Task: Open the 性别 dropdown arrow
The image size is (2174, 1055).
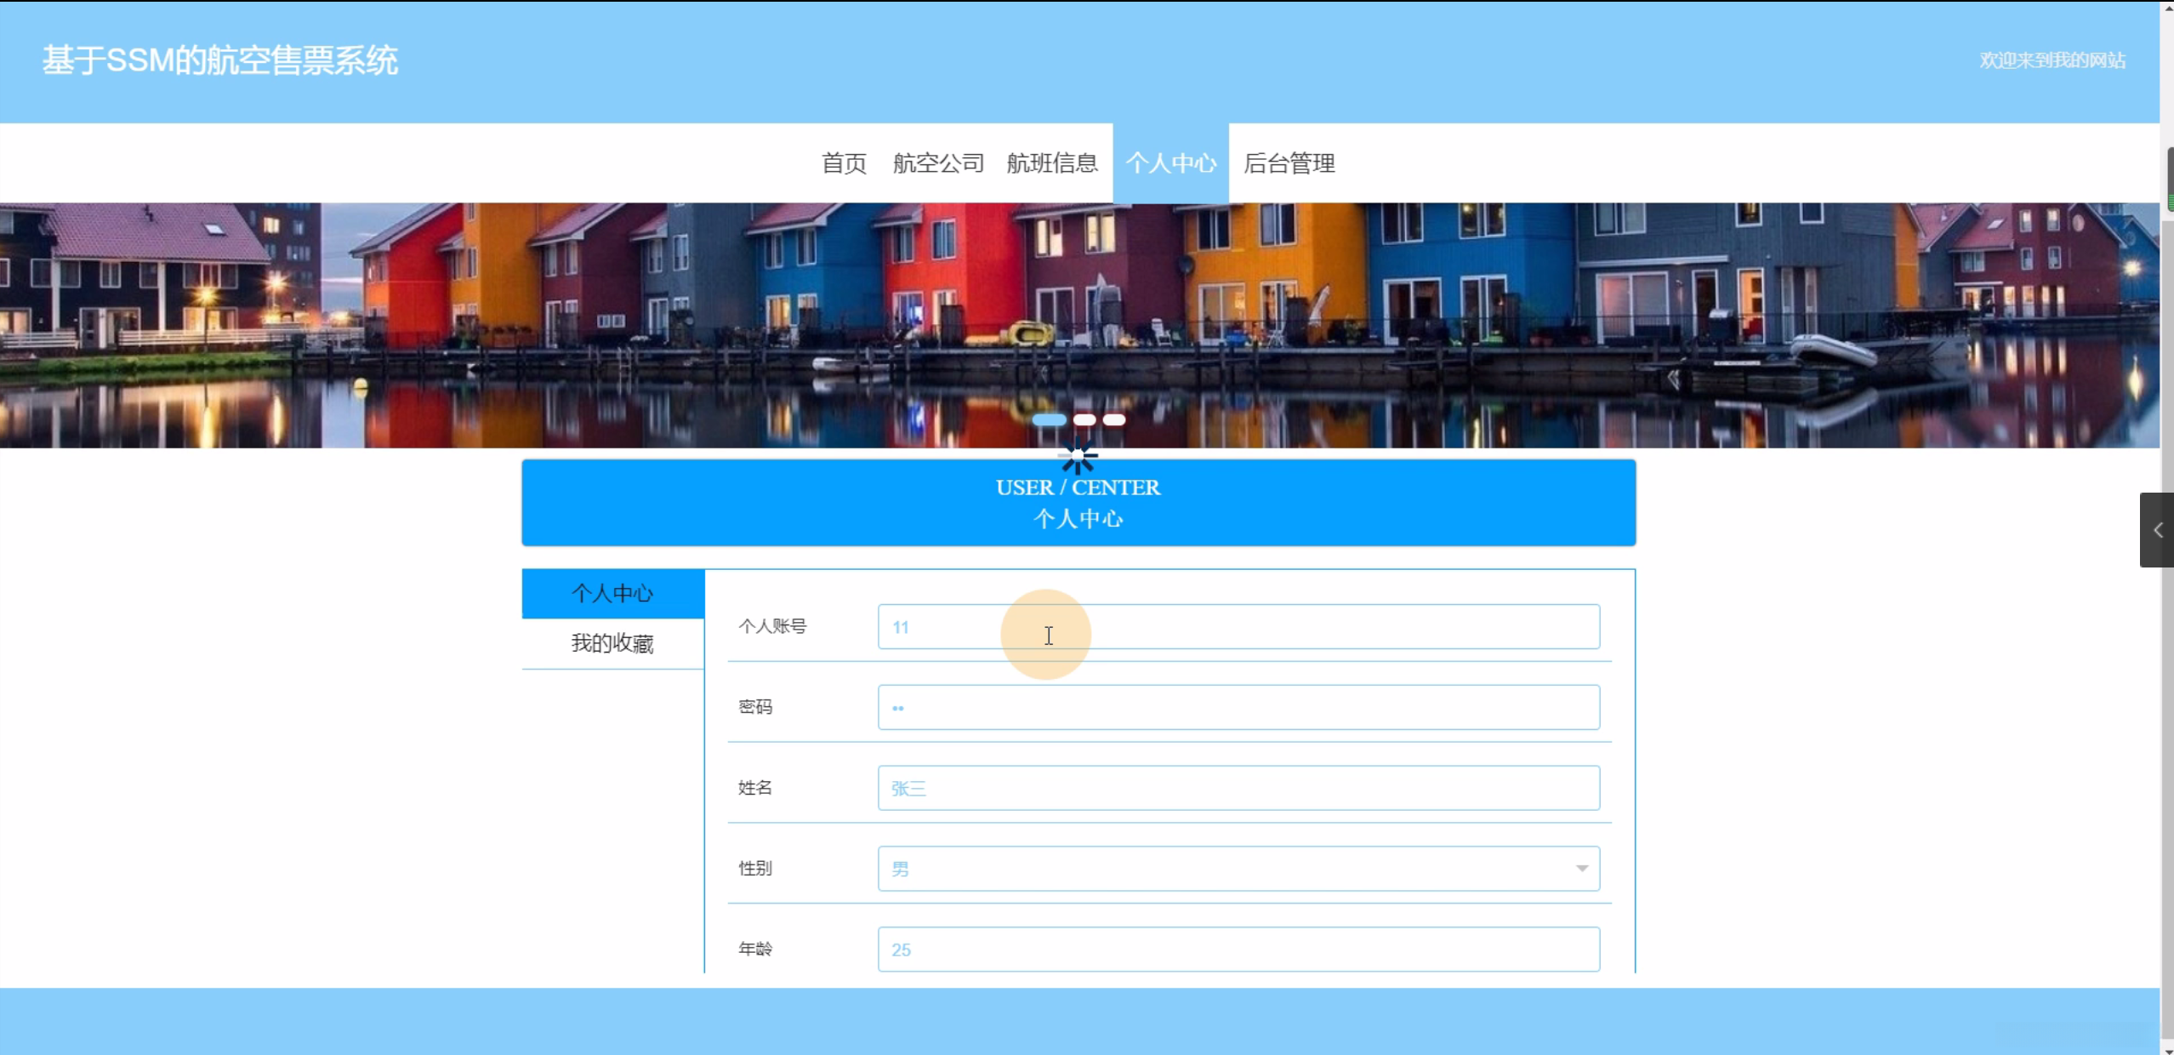Action: tap(1581, 868)
